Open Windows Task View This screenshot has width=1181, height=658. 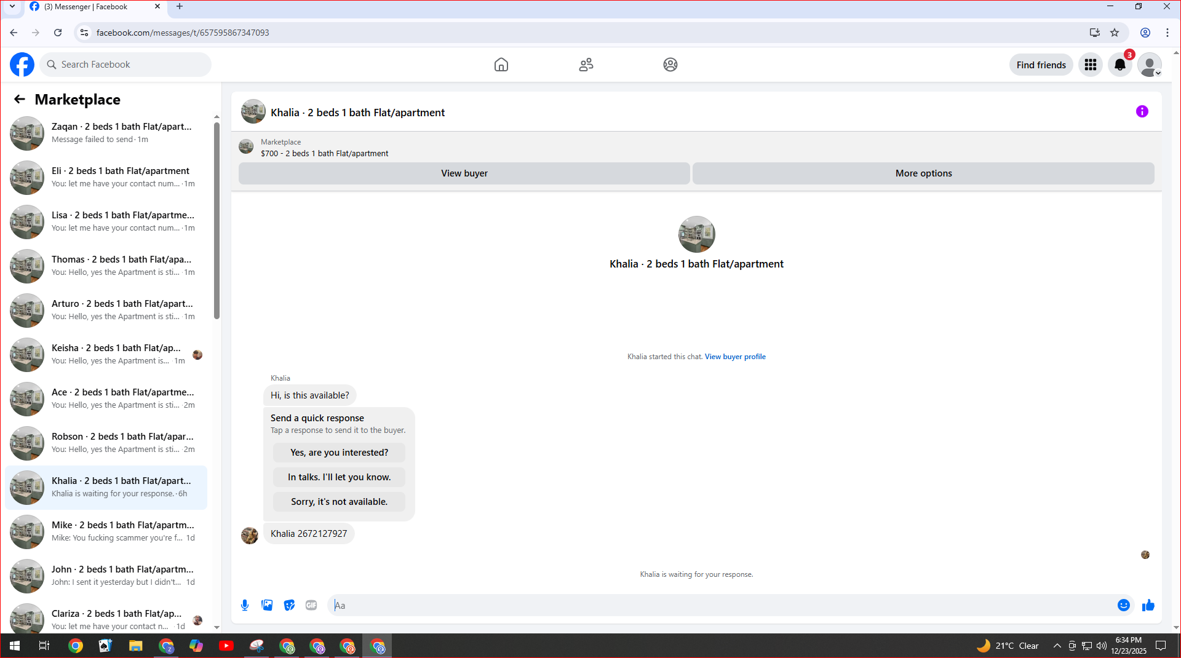point(44,646)
